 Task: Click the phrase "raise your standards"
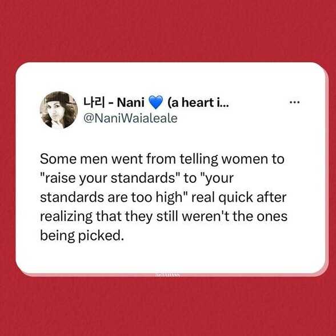[111, 178]
